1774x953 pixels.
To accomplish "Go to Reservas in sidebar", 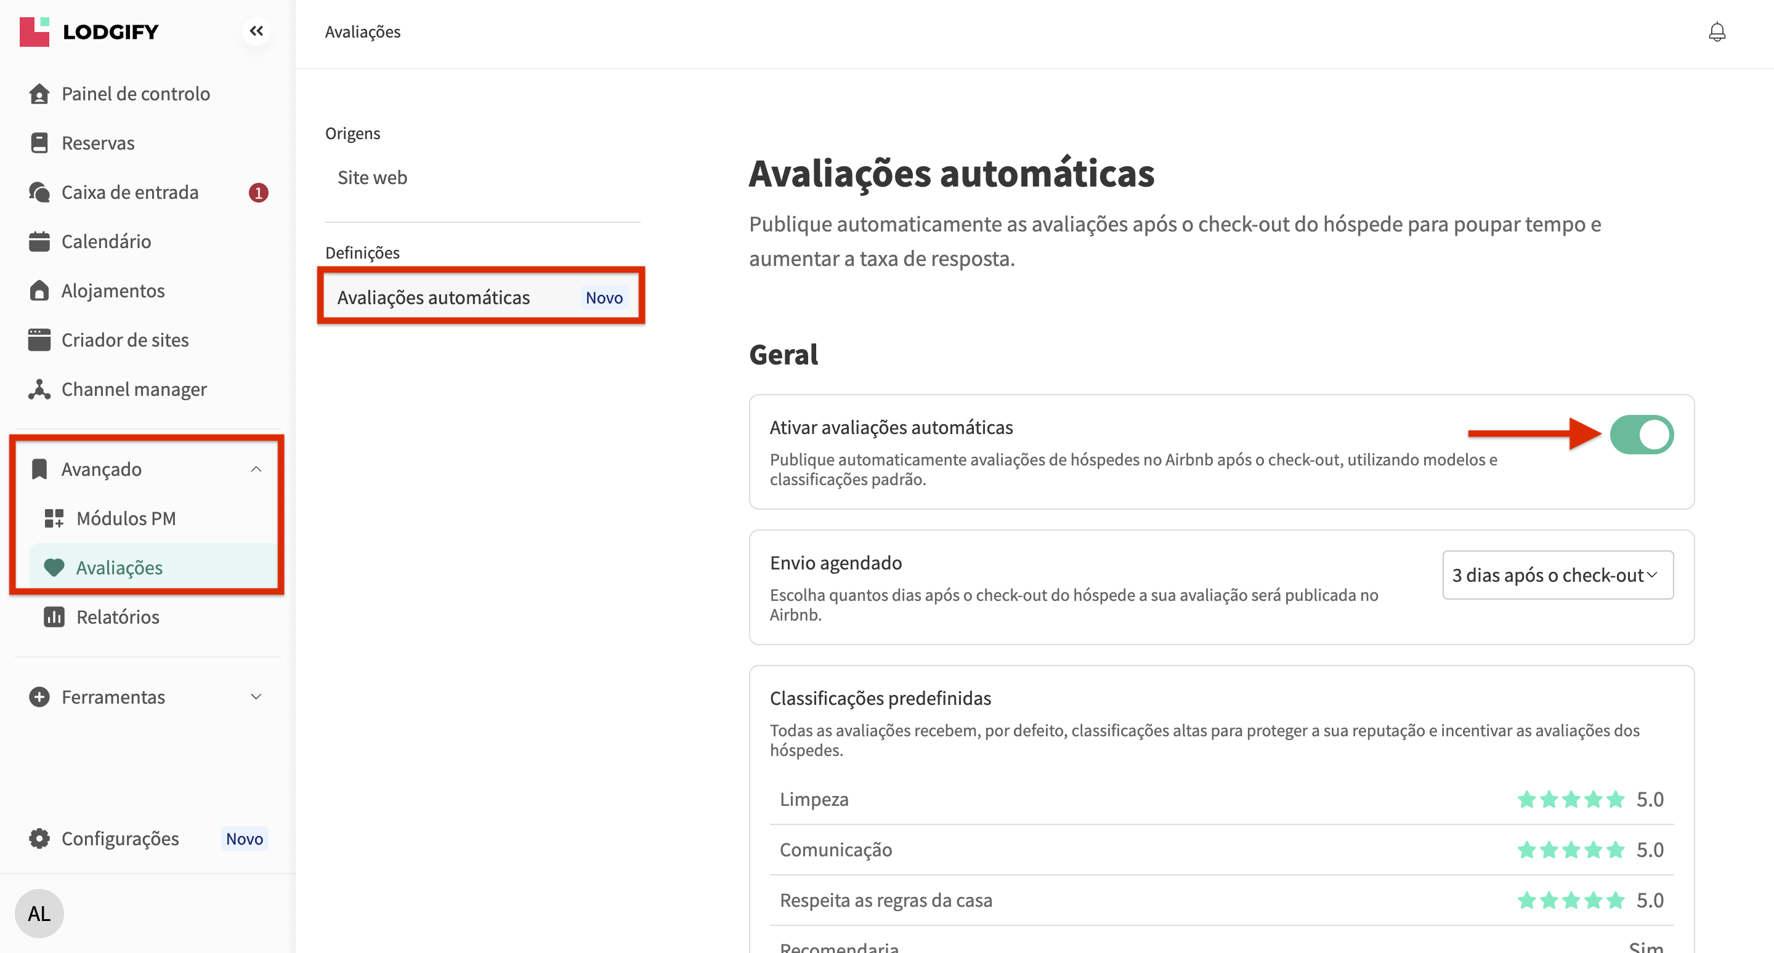I will pos(98,143).
